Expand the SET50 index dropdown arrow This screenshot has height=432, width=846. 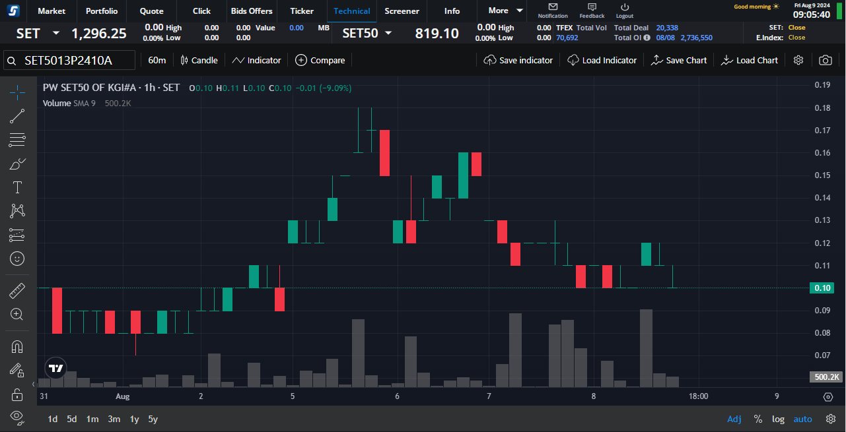click(x=388, y=33)
